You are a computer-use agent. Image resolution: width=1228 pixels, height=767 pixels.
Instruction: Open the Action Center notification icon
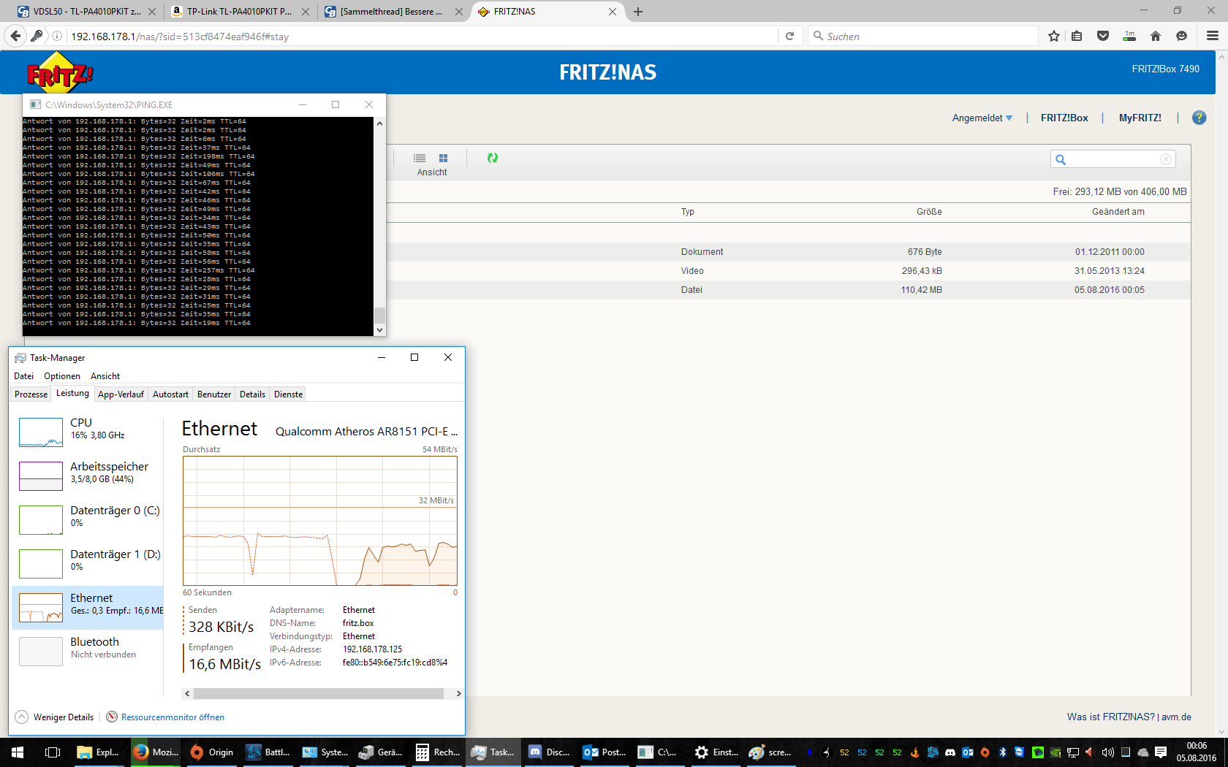tap(1161, 752)
